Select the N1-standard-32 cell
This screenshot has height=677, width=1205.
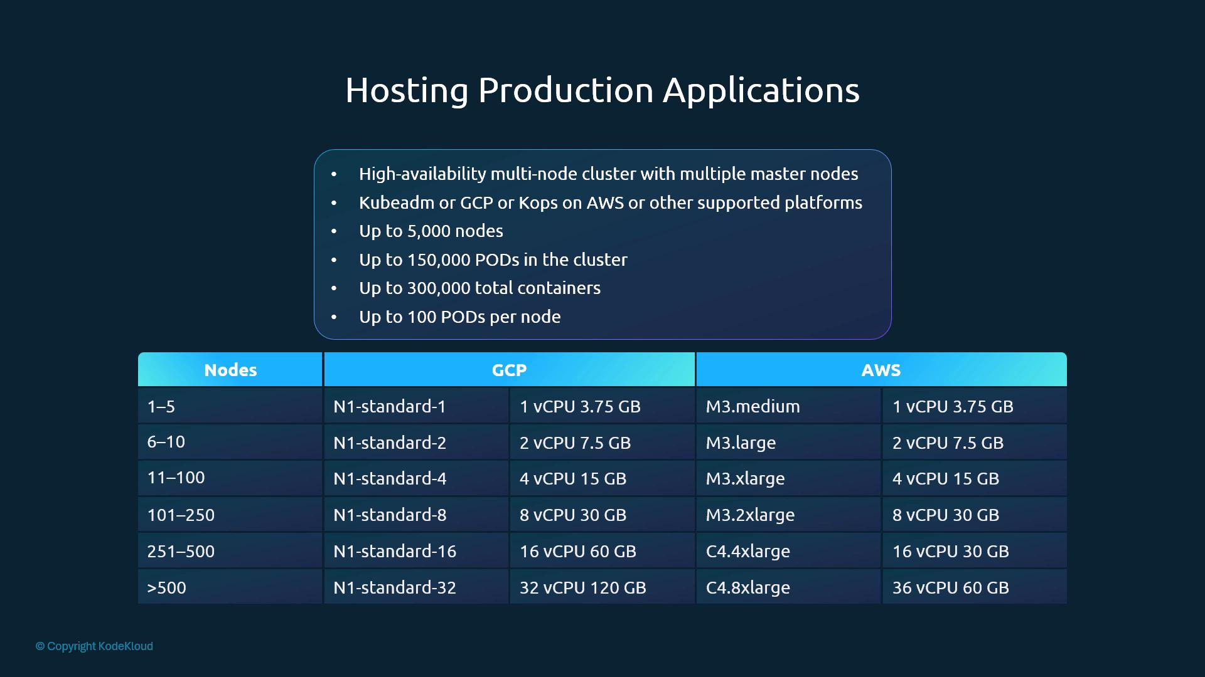(416, 587)
